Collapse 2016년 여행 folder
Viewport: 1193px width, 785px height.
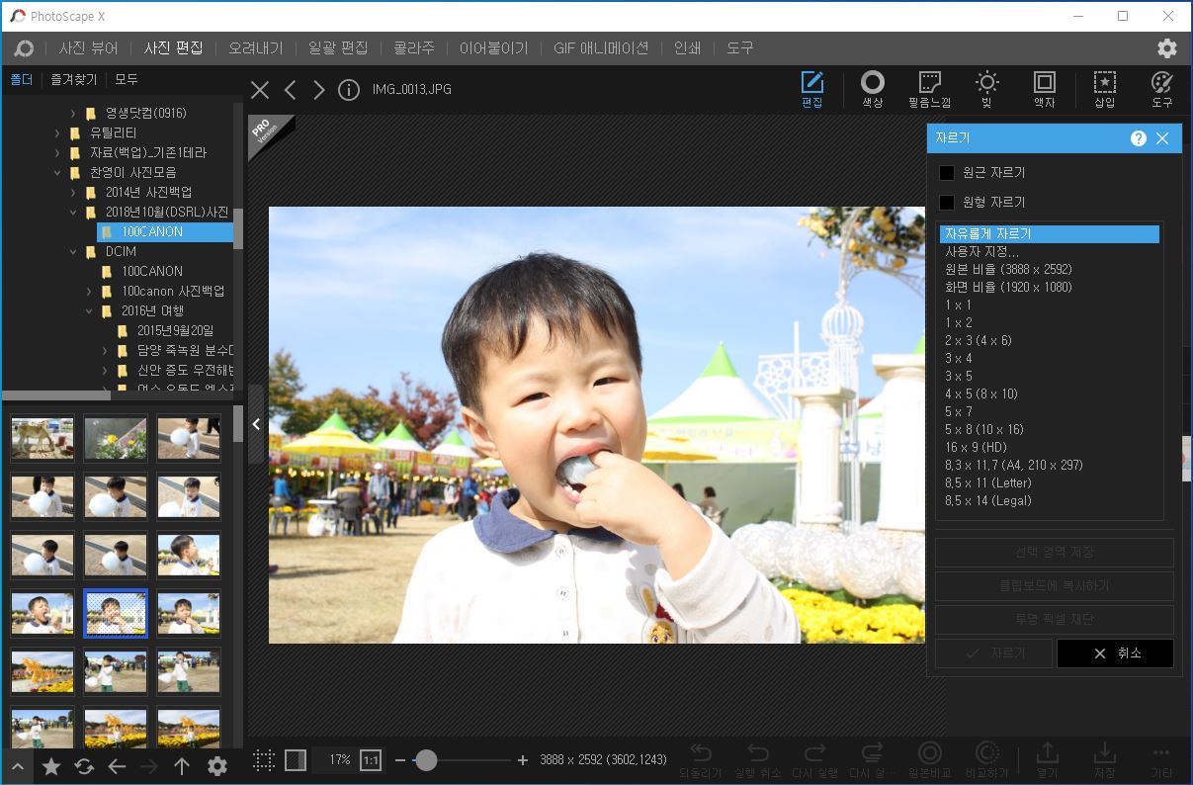[x=89, y=310]
